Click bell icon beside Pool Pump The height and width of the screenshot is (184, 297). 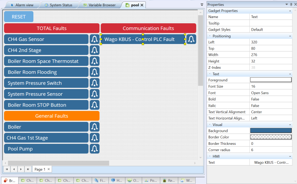pos(95,149)
